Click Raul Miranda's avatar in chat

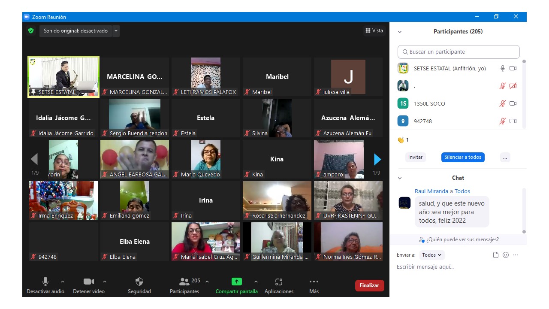pos(404,203)
